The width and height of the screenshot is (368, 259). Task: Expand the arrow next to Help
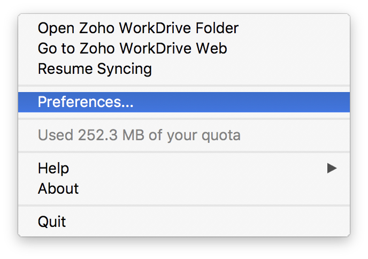(332, 168)
